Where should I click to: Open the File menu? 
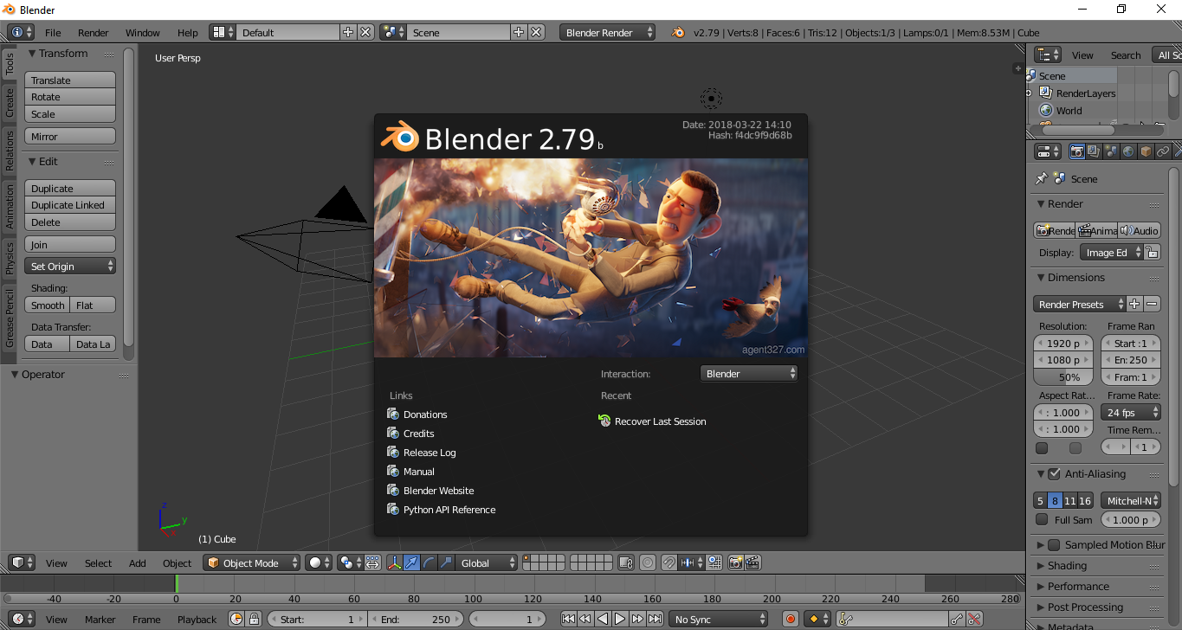(51, 32)
